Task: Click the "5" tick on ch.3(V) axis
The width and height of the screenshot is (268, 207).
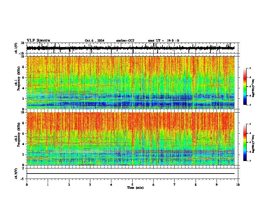Action: pyautogui.click(x=23, y=168)
